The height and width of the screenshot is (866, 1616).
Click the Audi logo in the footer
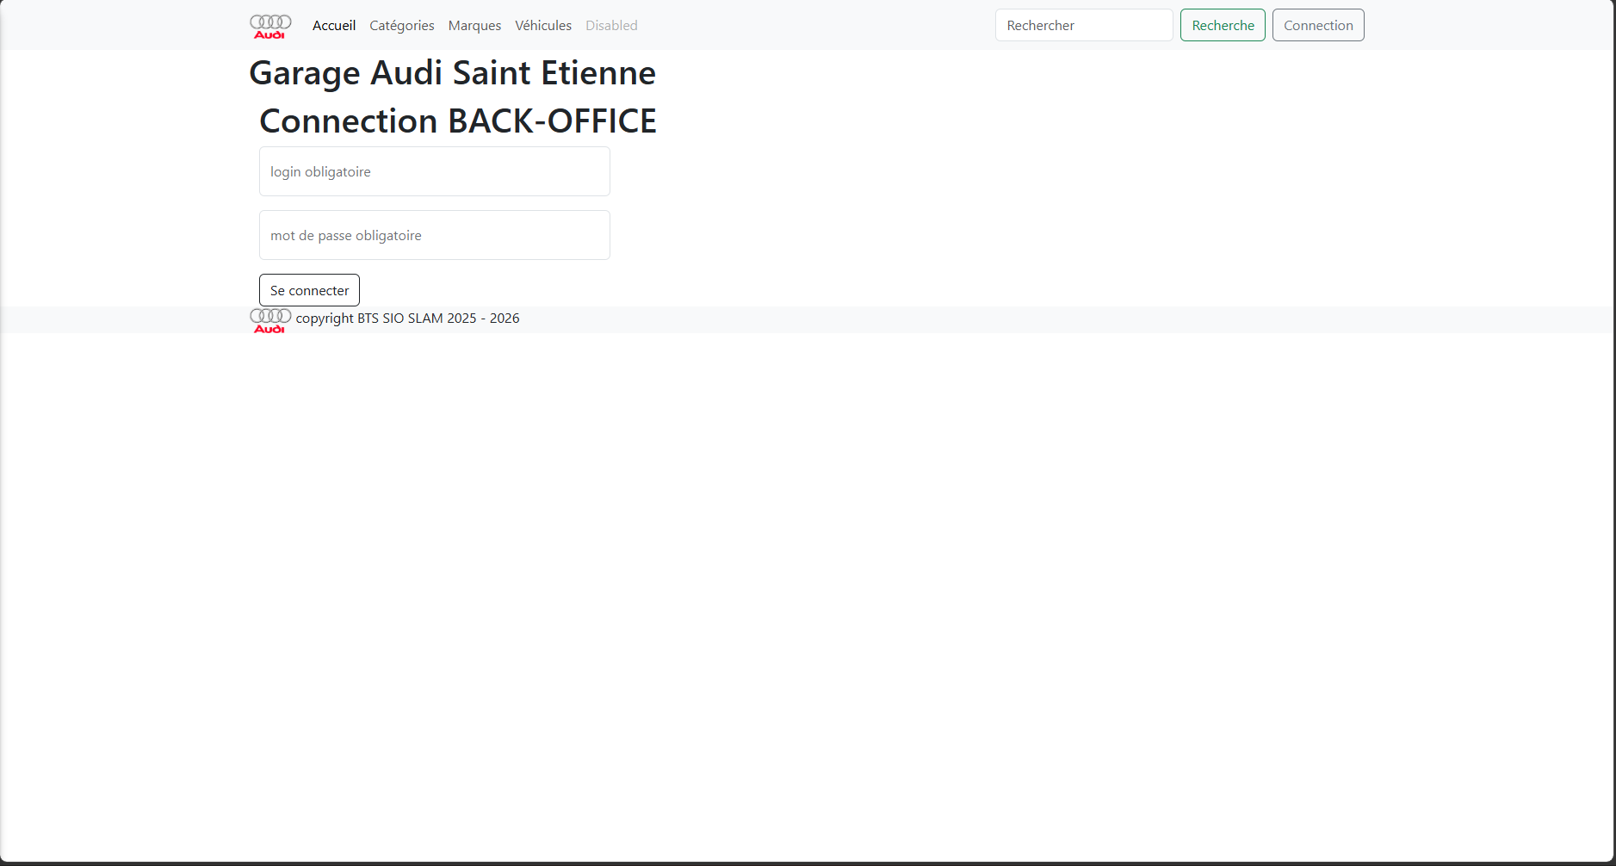[270, 320]
